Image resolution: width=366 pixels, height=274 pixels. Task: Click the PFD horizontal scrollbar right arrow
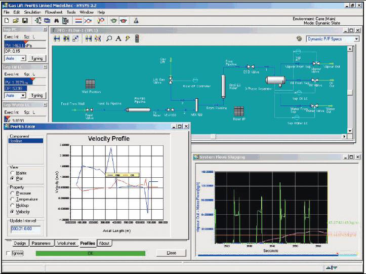(x=344, y=136)
